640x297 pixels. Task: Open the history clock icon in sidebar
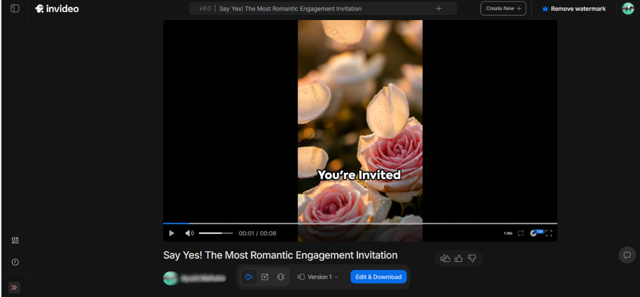pyautogui.click(x=15, y=262)
